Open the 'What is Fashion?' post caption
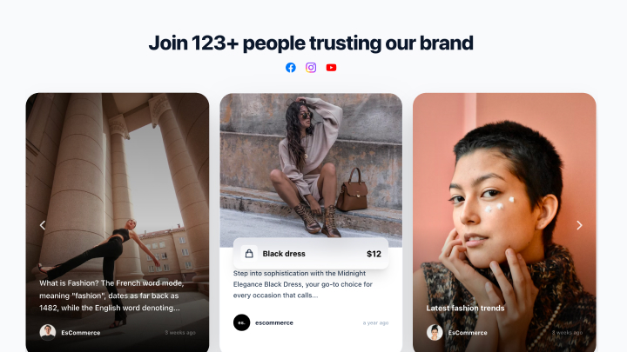The image size is (627, 352). [111, 296]
